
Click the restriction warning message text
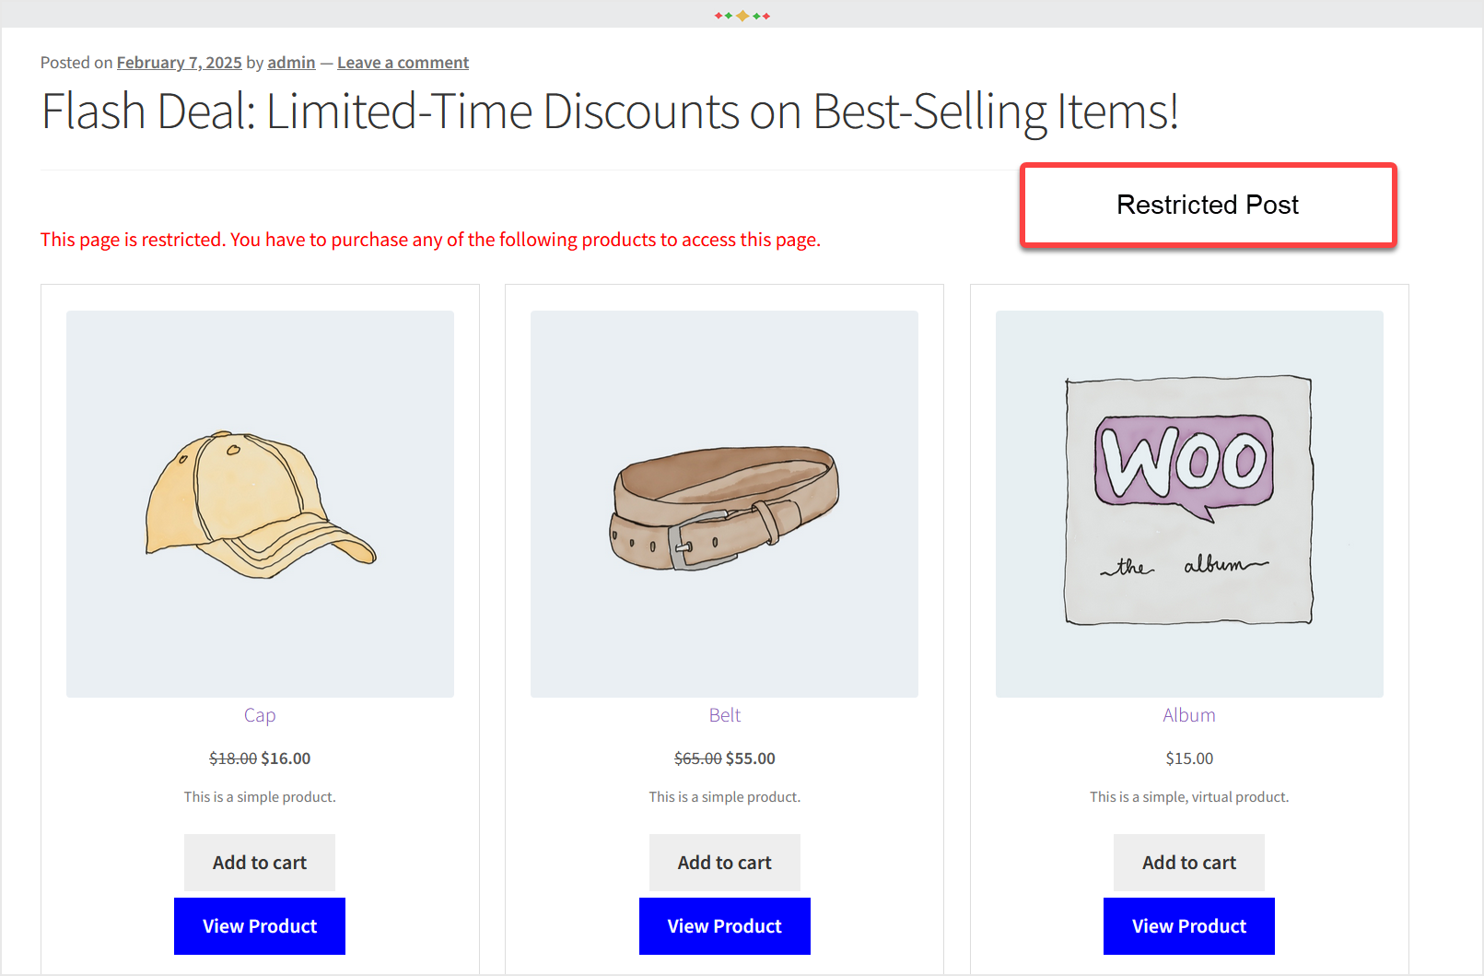click(429, 239)
